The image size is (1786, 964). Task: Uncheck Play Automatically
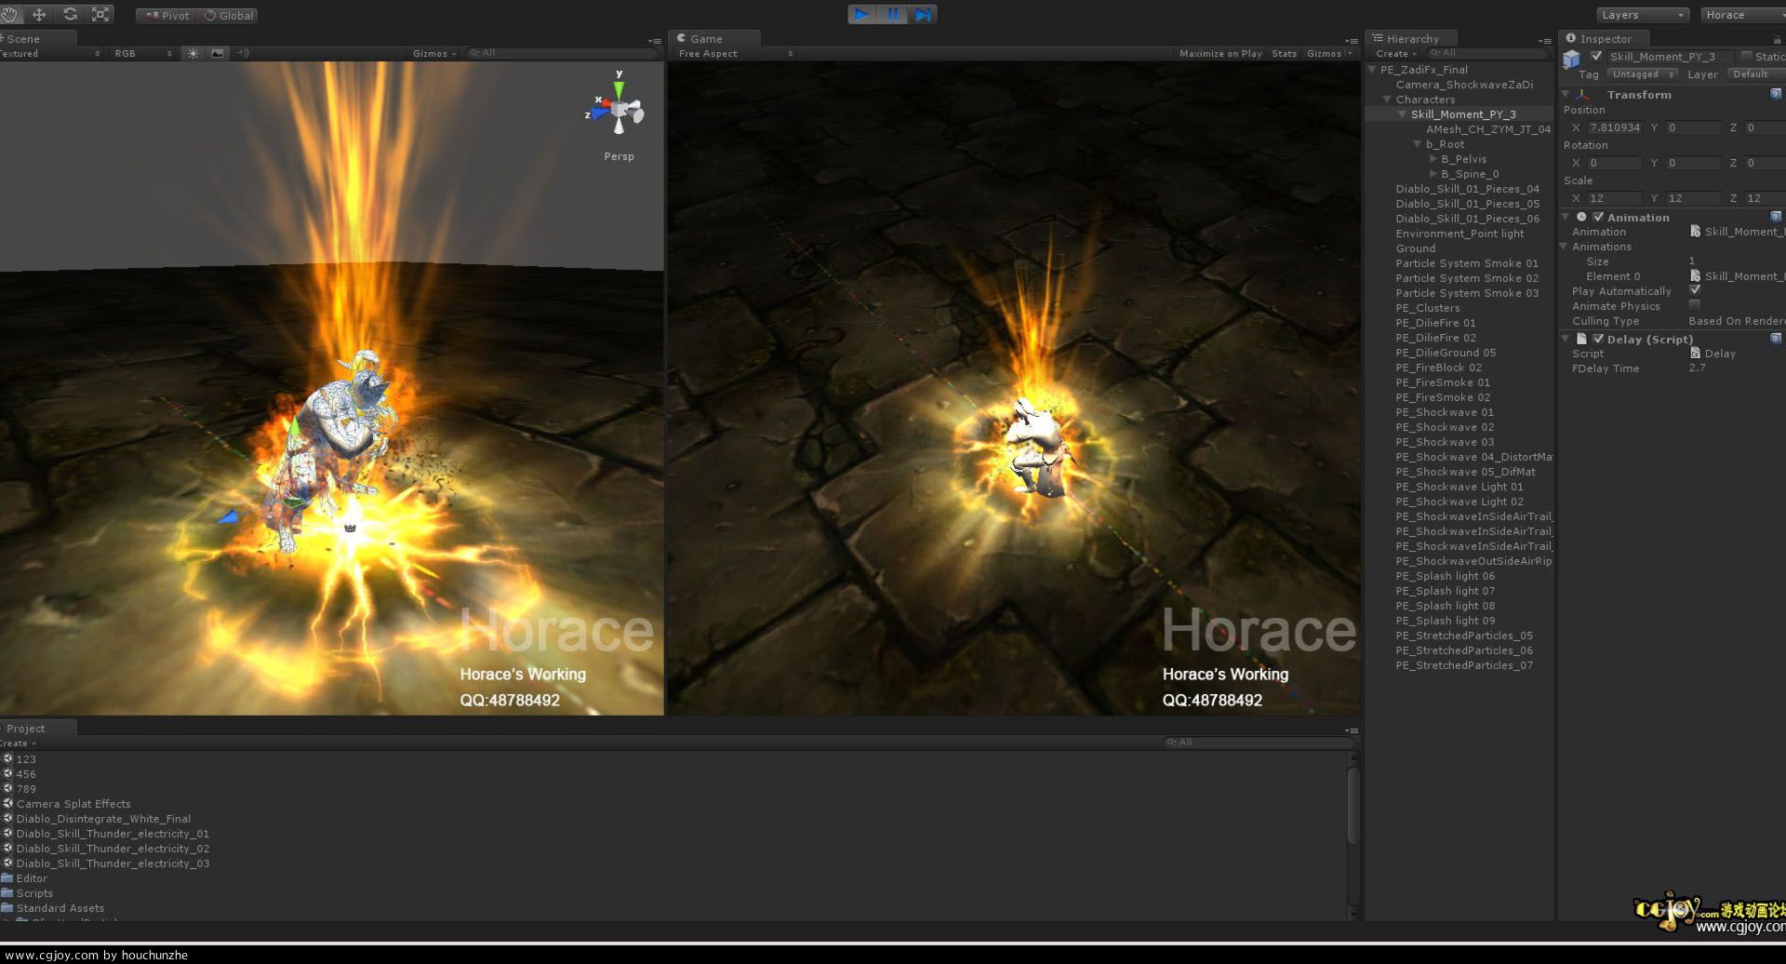tap(1695, 290)
